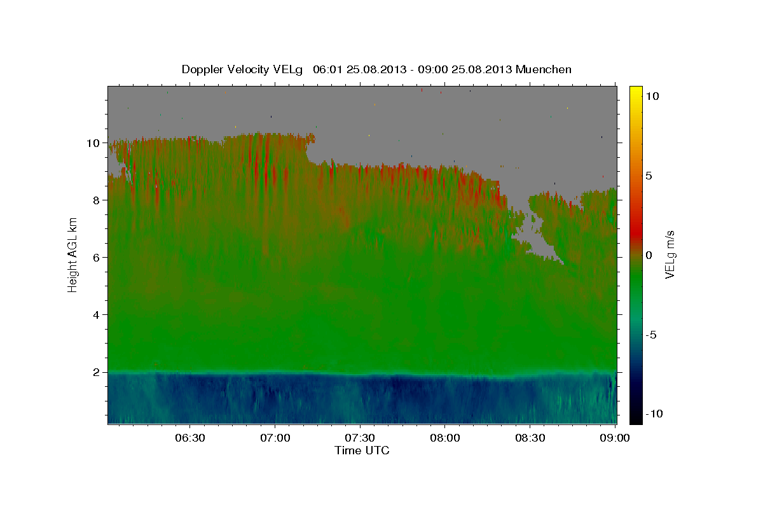
Task: Click the 07:30 time tick label
Action: pos(360,438)
